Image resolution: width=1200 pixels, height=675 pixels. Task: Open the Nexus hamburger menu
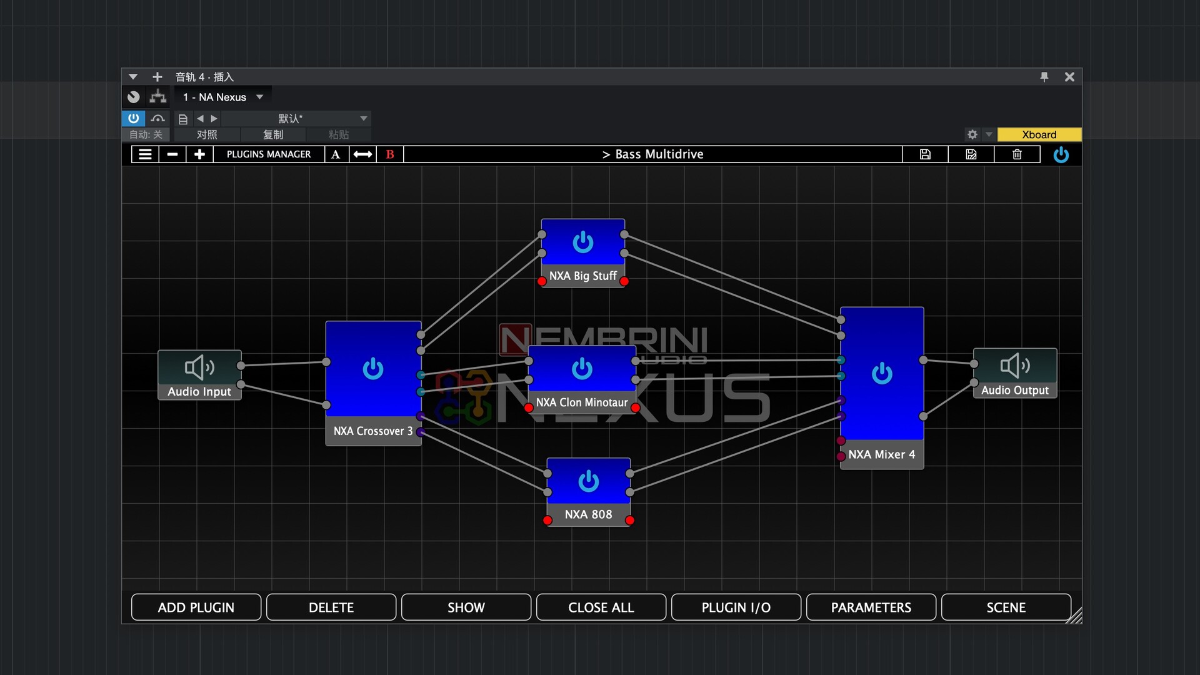145,154
